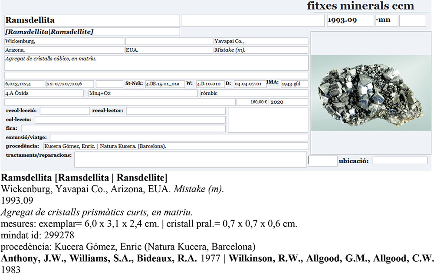The height and width of the screenshot is (273, 434).
Task: Click the recol·lecció input field
Action: pos(65,111)
